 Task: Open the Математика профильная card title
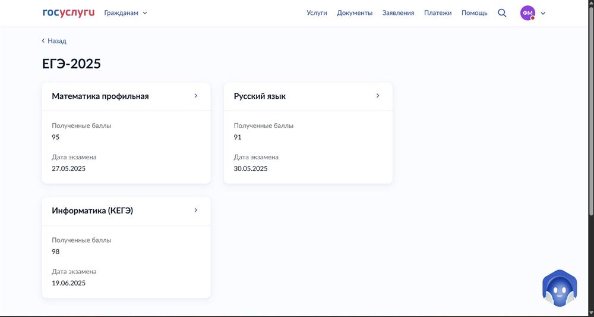pyautogui.click(x=100, y=96)
